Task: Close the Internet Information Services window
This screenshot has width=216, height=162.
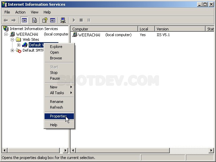Action: click(211, 4)
